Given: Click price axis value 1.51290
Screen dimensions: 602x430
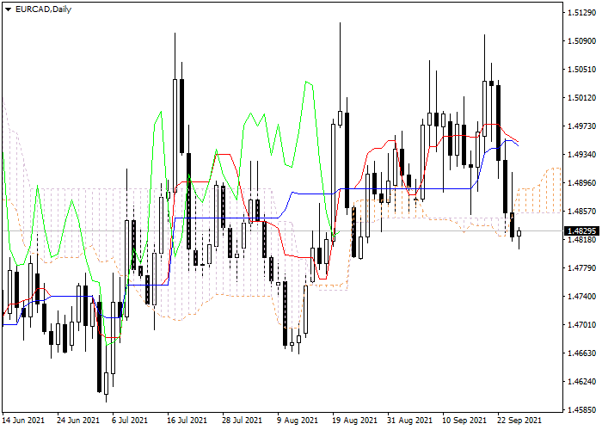Looking at the screenshot, I should point(581,13).
